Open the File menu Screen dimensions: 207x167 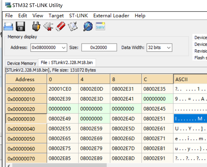point(9,16)
